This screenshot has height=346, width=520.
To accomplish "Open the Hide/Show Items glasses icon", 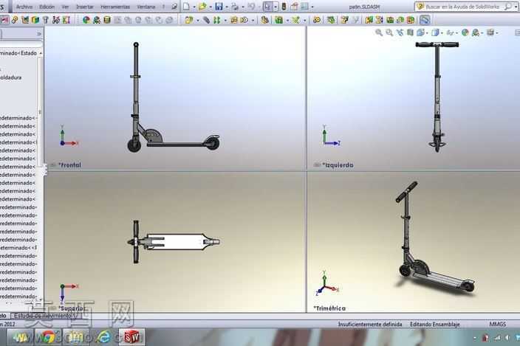I will (450, 32).
